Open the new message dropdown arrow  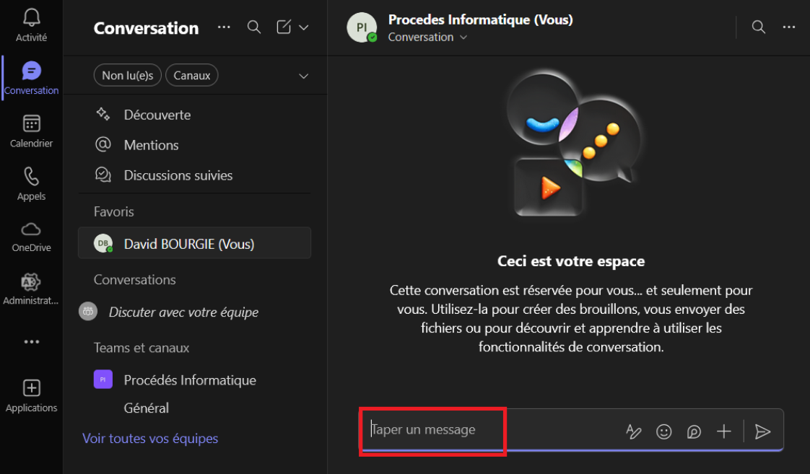[x=303, y=27]
